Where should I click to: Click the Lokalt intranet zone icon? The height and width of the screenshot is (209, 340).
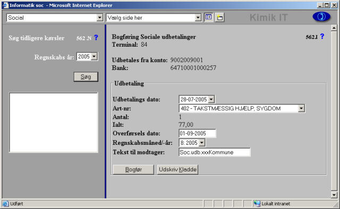tap(257, 204)
